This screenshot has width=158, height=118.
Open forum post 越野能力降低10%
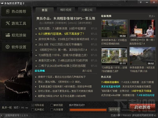(x=62, y=96)
